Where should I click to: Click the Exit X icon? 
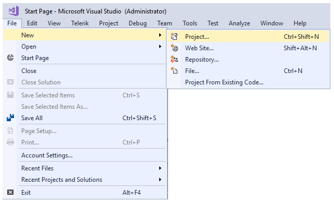click(x=10, y=192)
